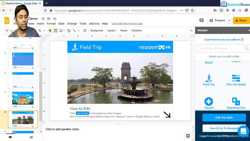The height and width of the screenshot is (141, 250).
Task: Select the Line tool
Action: click(x=75, y=31)
